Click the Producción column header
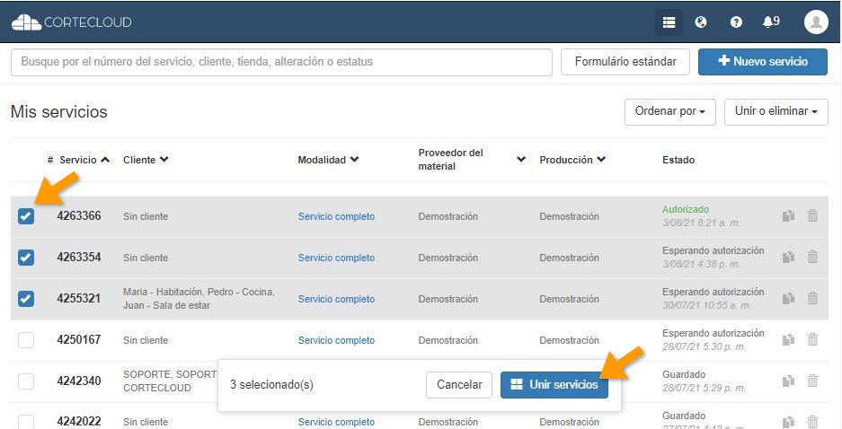The height and width of the screenshot is (429, 842). [x=572, y=160]
